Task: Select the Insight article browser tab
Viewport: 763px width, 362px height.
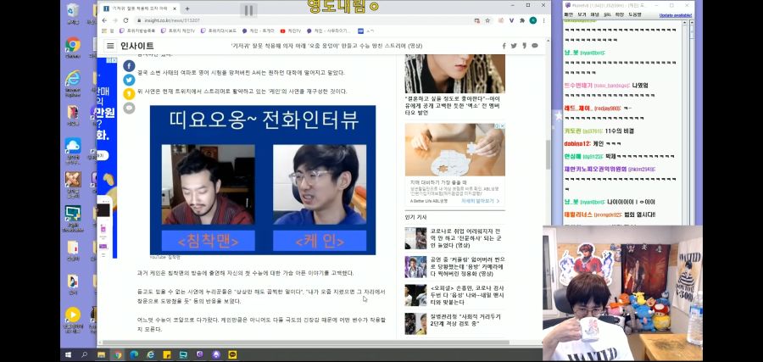Action: point(140,8)
